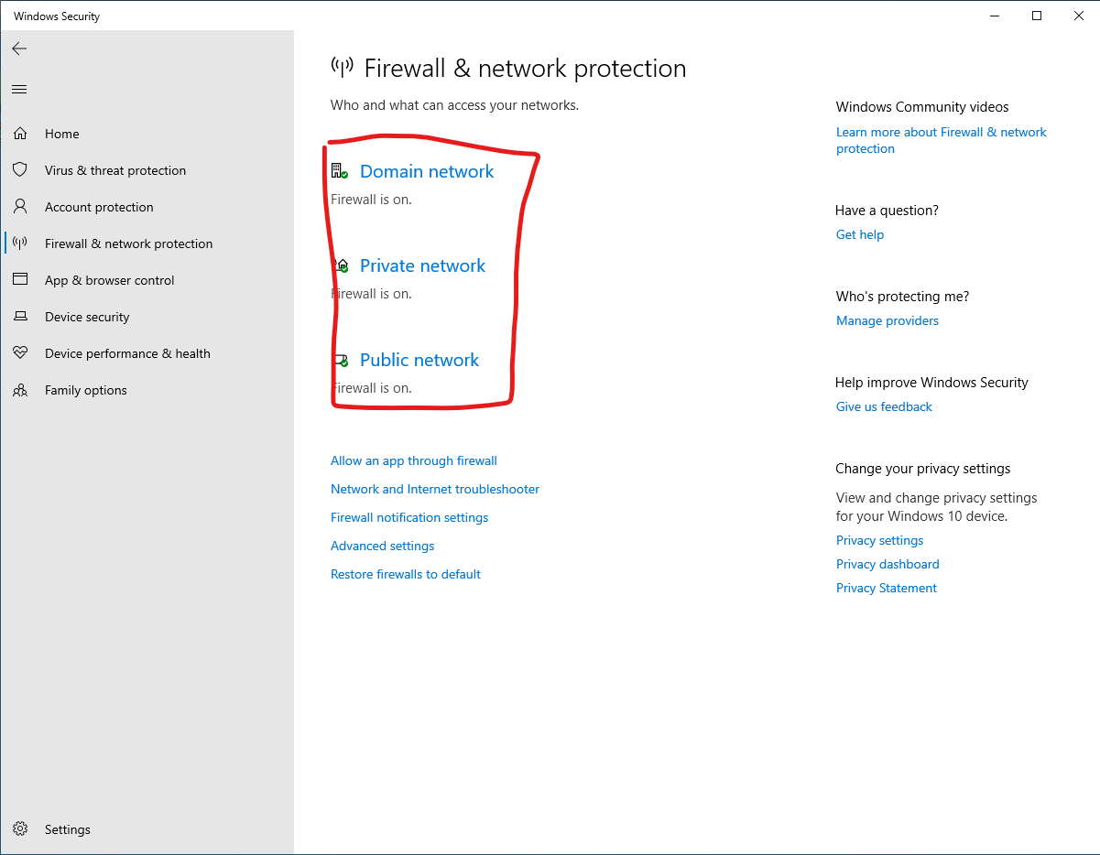Go to Virus & threat protection
The width and height of the screenshot is (1100, 855).
click(x=115, y=170)
